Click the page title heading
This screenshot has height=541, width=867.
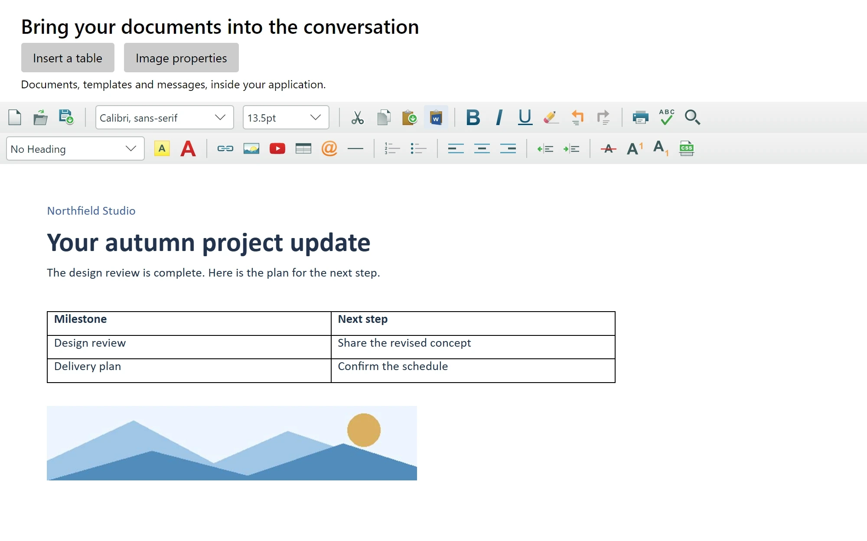(x=220, y=27)
